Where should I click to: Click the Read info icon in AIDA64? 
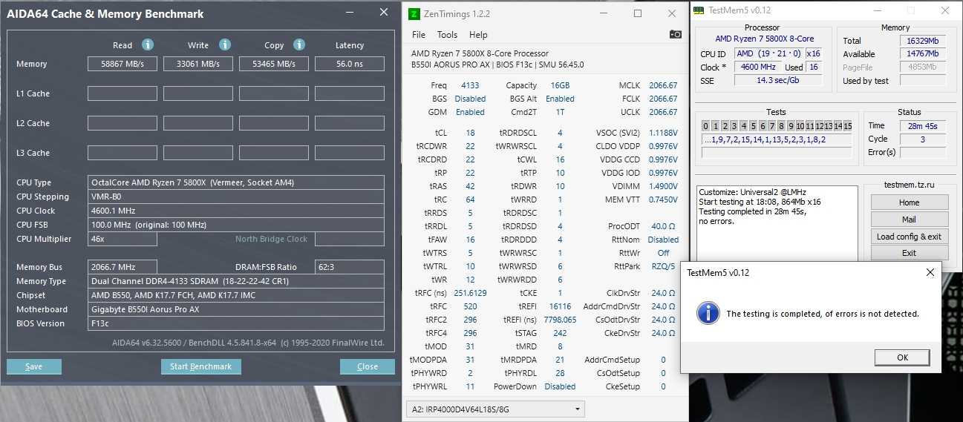pyautogui.click(x=148, y=44)
